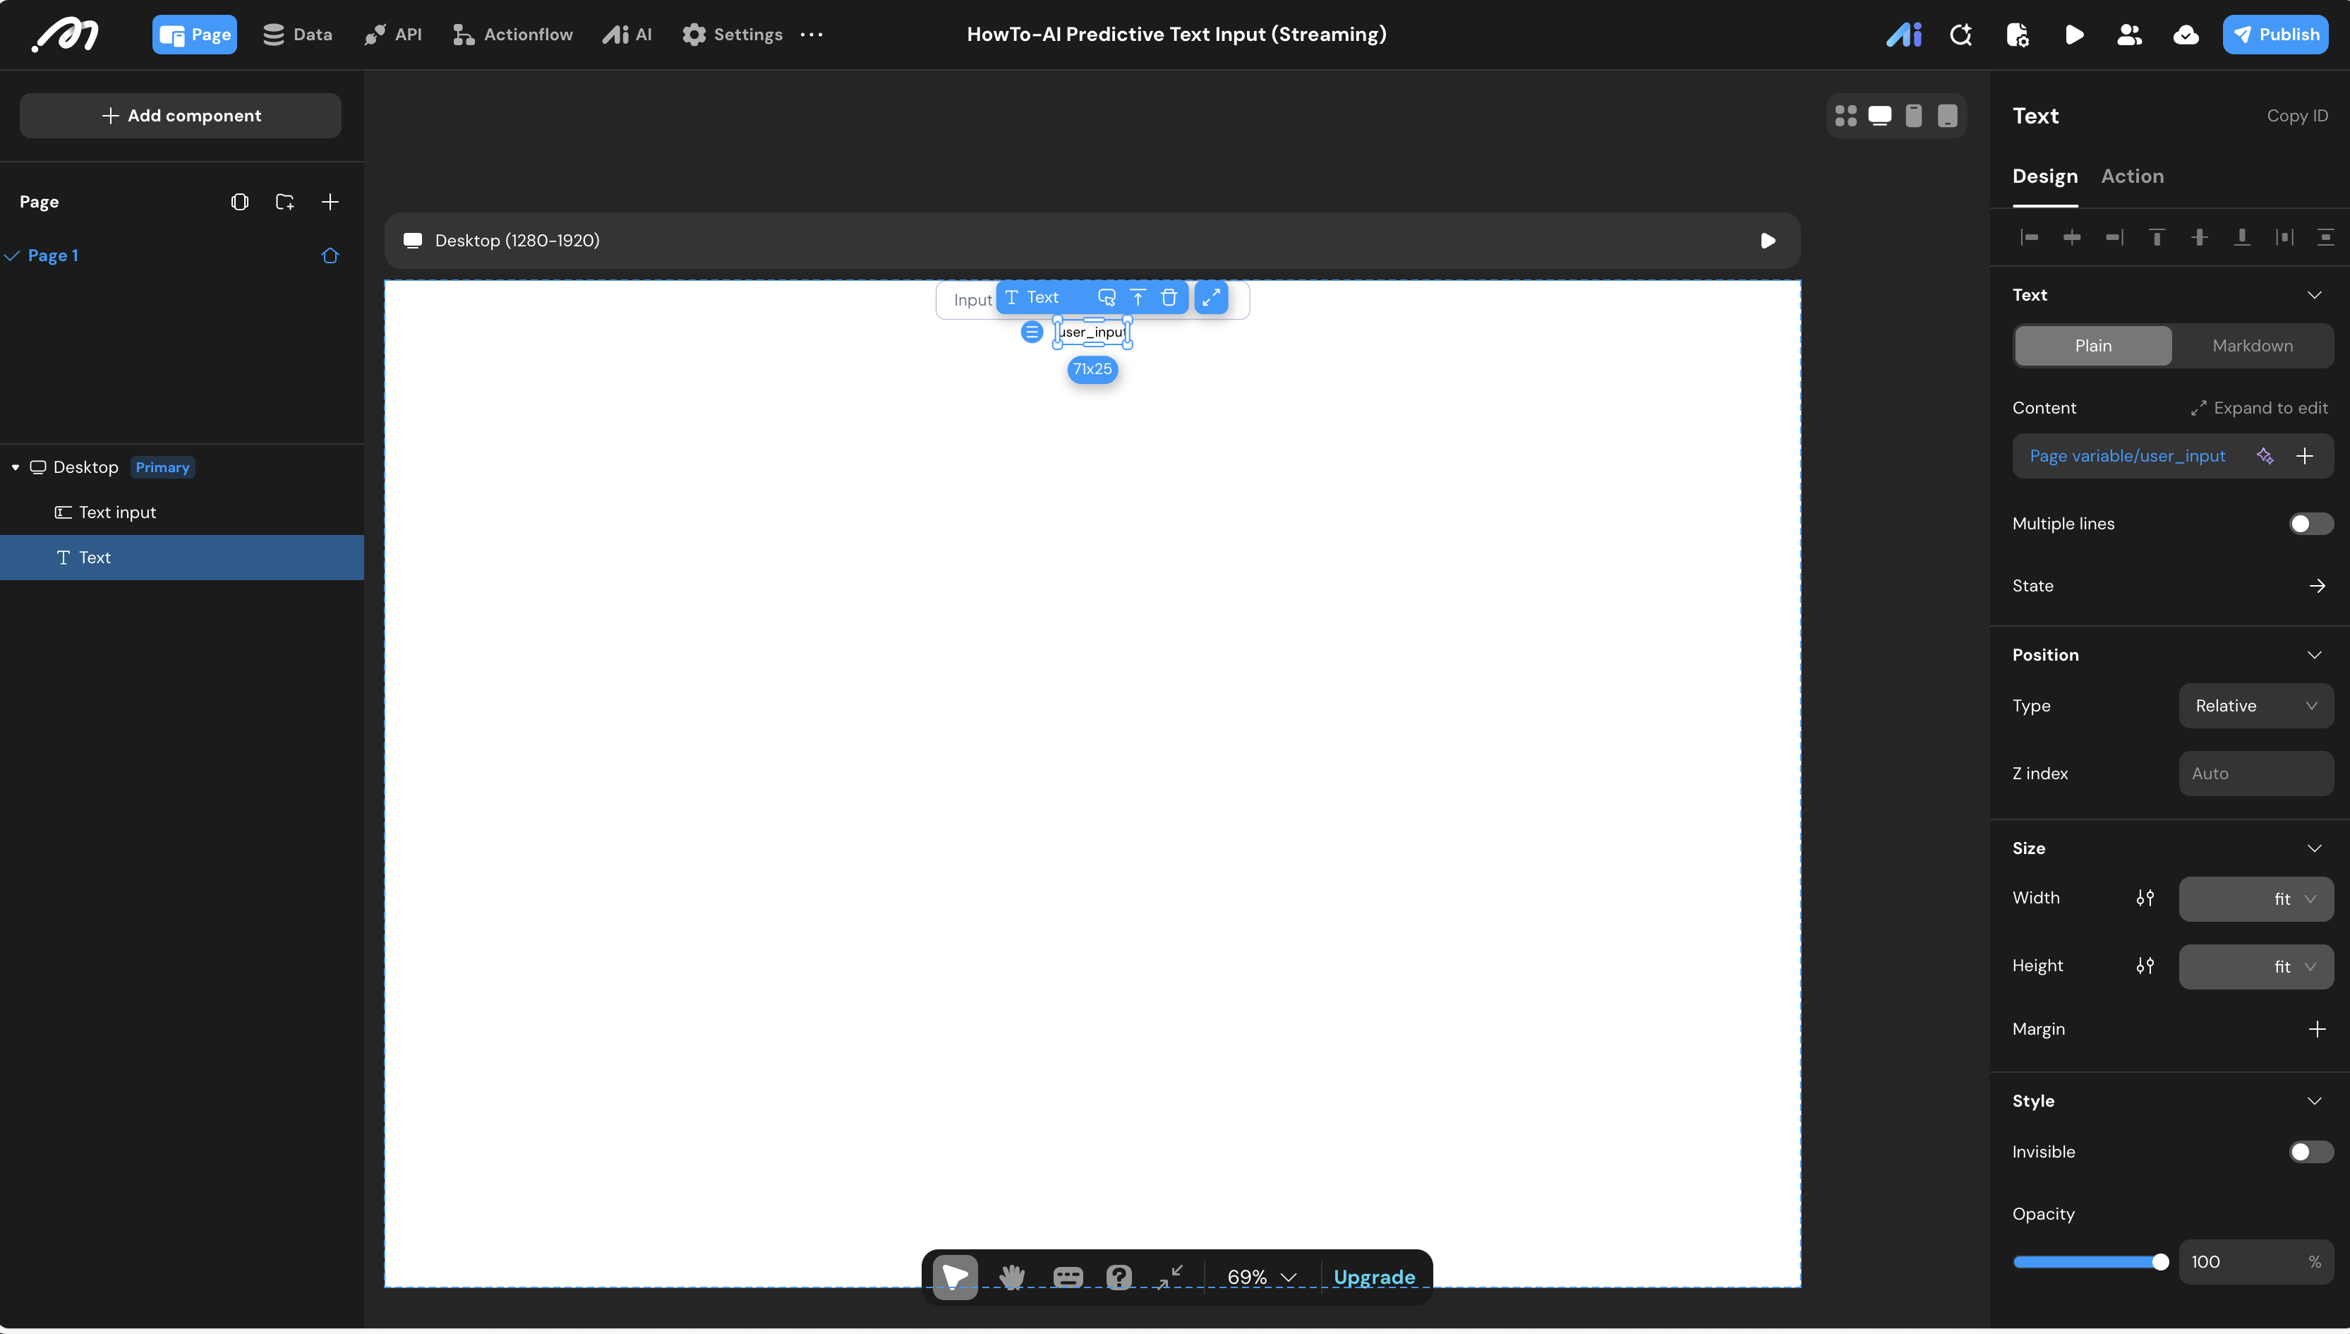
Task: Open the help question mark tool
Action: (1119, 1276)
